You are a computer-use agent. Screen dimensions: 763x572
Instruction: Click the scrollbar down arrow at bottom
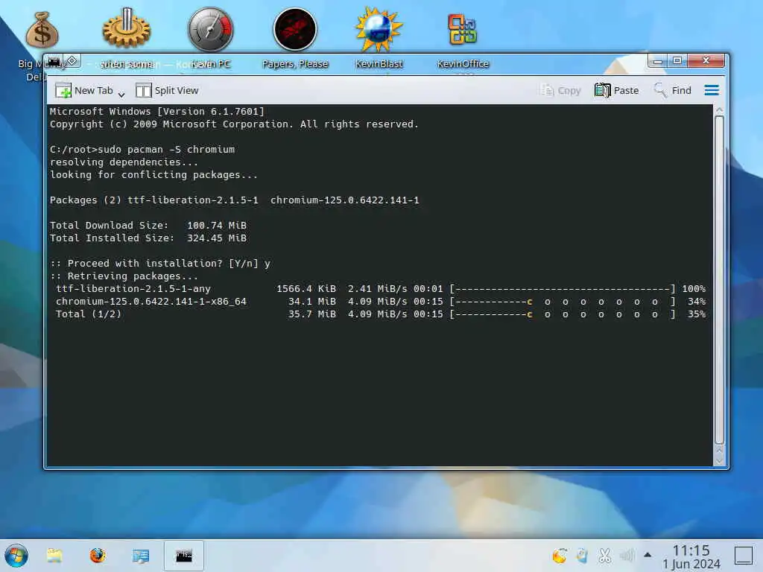(x=719, y=461)
